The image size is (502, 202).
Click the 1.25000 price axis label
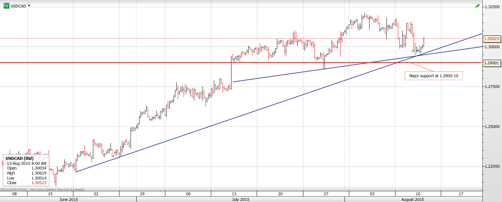pos(492,127)
